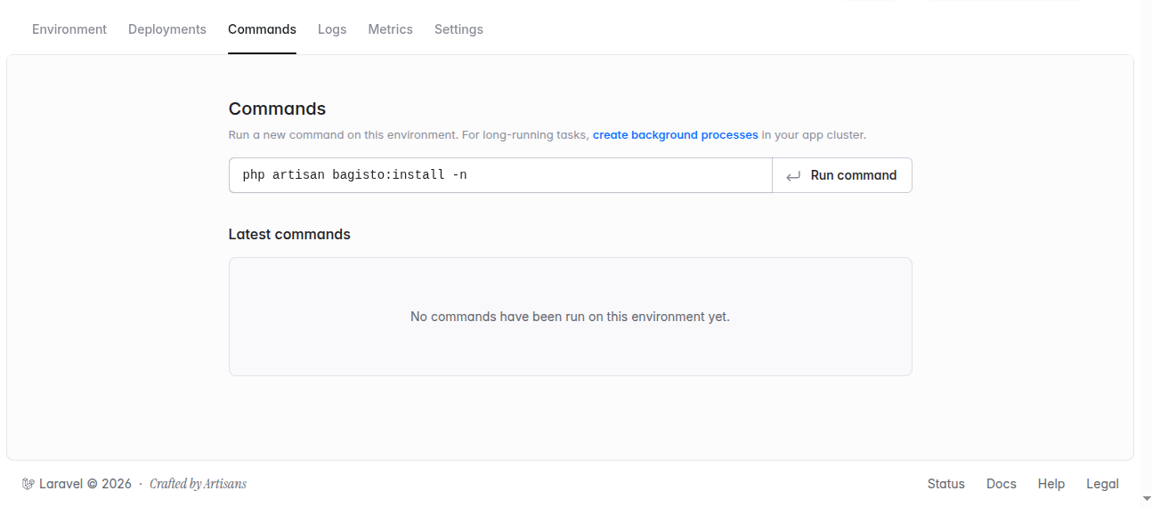Screen dimensions: 1152x507
Task: Switch to the Deployments tab
Action: click(167, 29)
